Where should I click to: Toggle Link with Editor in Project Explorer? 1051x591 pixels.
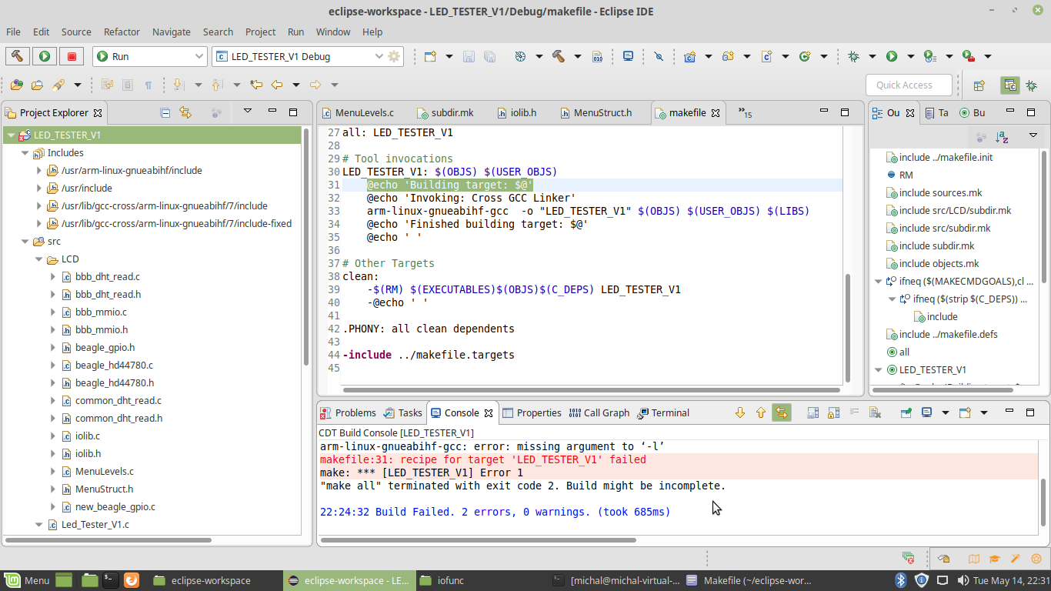[185, 112]
